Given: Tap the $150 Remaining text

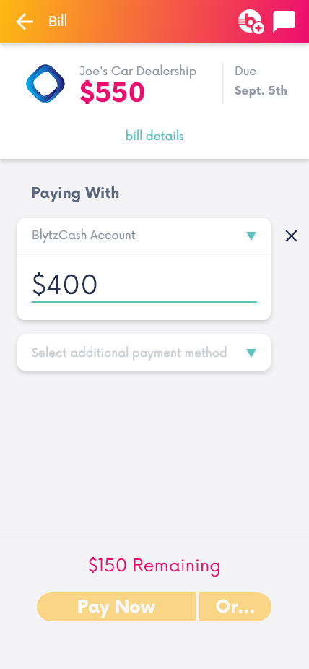Looking at the screenshot, I should pos(154,565).
